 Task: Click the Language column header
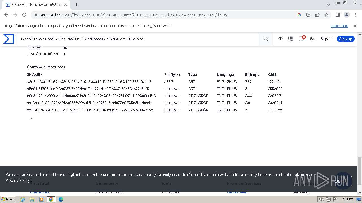(x=225, y=75)
